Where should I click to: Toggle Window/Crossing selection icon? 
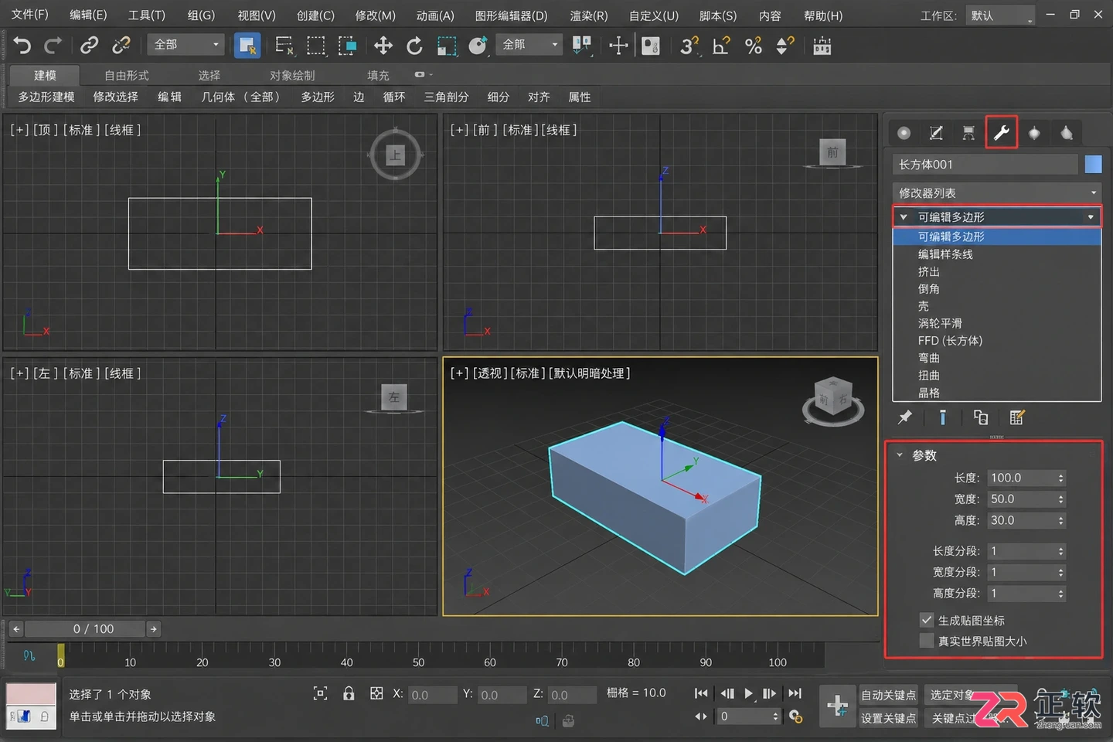pyautogui.click(x=348, y=46)
